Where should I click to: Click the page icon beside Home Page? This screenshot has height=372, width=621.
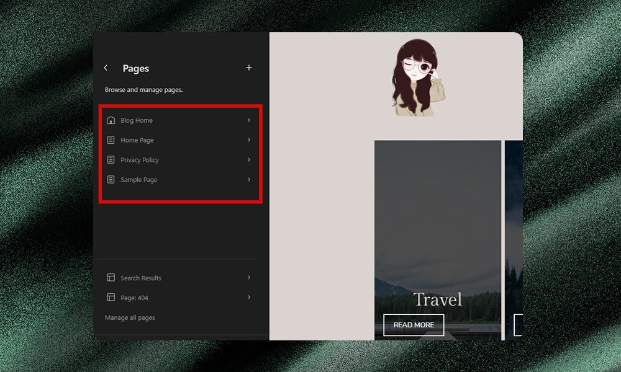coord(111,140)
